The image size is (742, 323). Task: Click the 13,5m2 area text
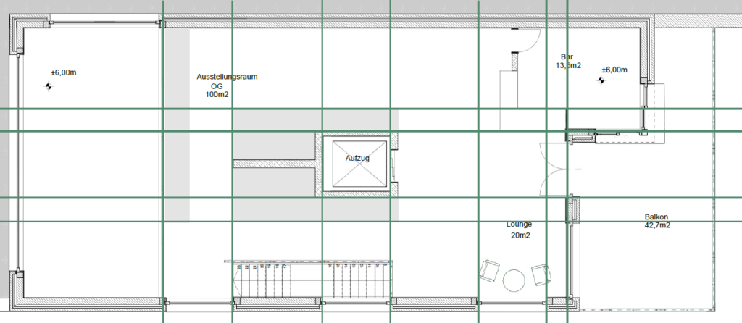click(x=568, y=66)
